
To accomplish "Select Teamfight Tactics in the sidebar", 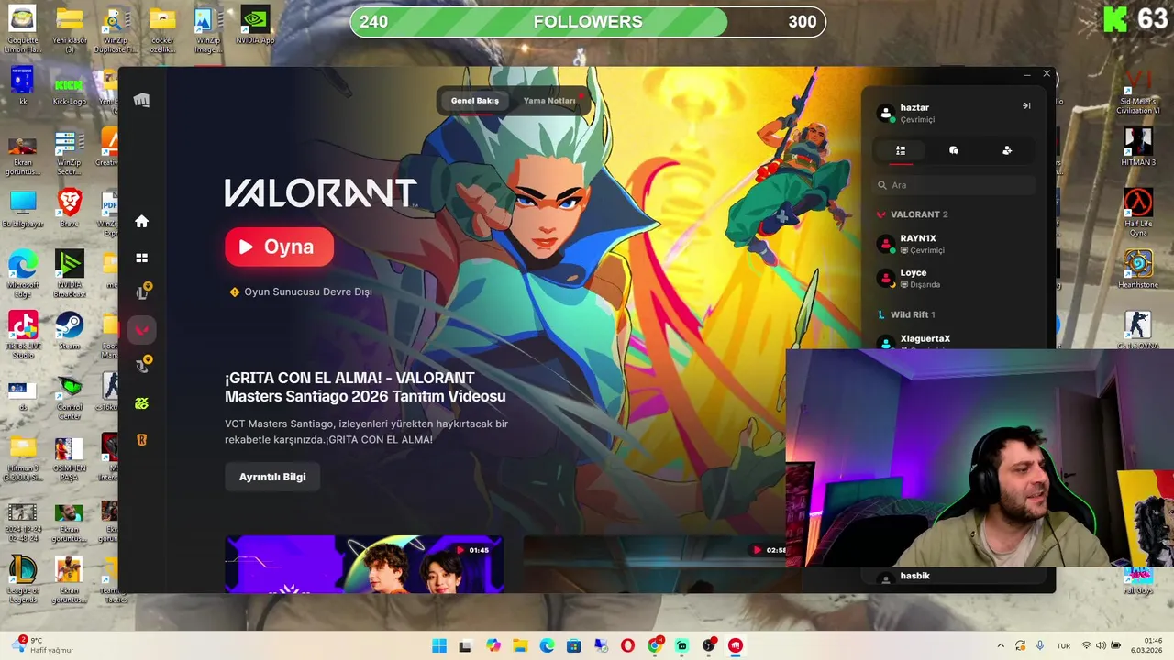I will tap(141, 366).
